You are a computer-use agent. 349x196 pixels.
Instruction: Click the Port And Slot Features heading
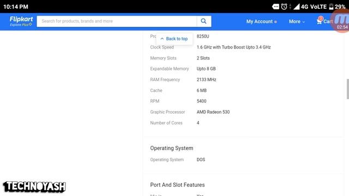point(177,185)
